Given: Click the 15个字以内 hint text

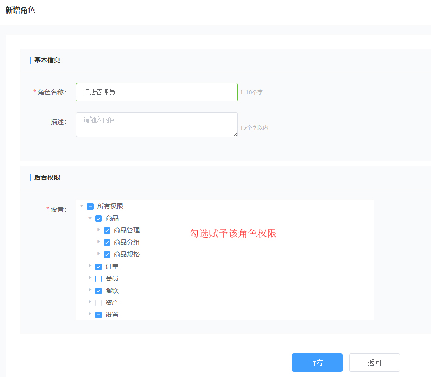Looking at the screenshot, I should click(254, 127).
